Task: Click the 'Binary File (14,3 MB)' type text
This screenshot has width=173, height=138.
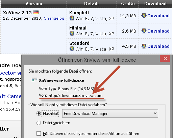Action: [x=76, y=89]
